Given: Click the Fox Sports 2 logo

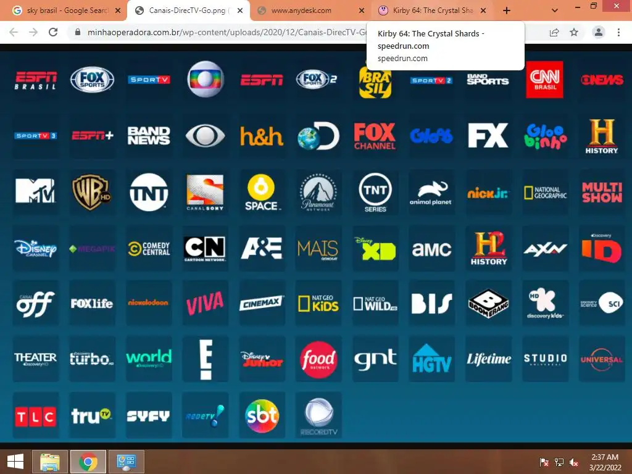Looking at the screenshot, I should (316, 79).
